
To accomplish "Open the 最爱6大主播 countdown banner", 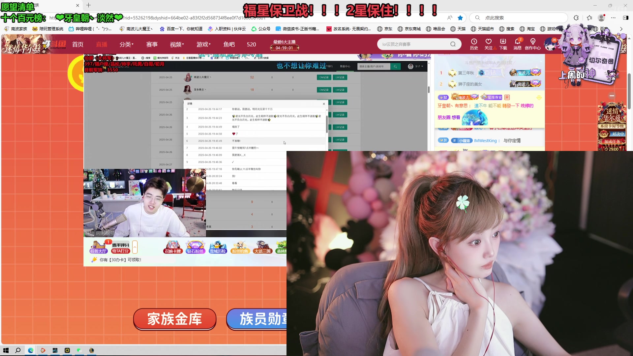I will click(x=284, y=45).
